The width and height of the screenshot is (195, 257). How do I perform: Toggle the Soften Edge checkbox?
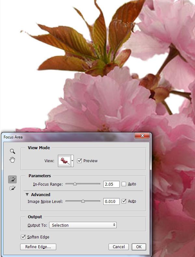click(23, 237)
